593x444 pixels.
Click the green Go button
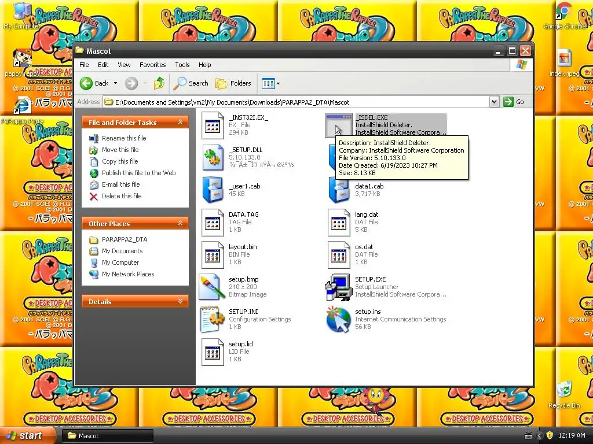(x=514, y=102)
